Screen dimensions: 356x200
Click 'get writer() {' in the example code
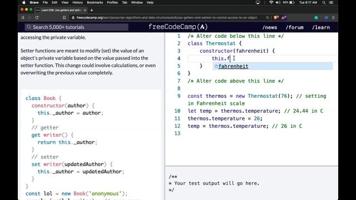pos(52,135)
